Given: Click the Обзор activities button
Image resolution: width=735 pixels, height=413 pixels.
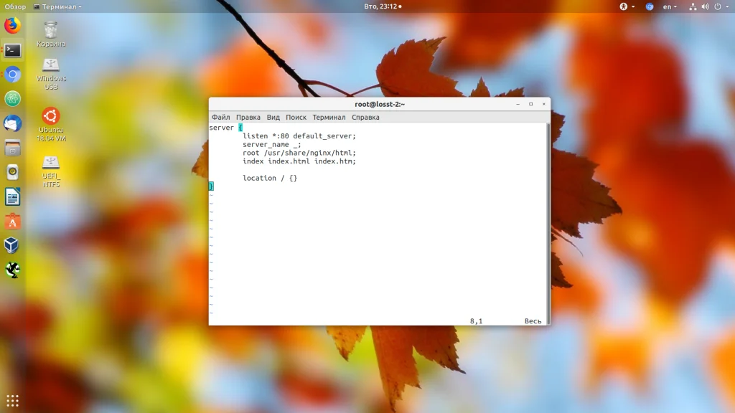Looking at the screenshot, I should pyautogui.click(x=16, y=6).
